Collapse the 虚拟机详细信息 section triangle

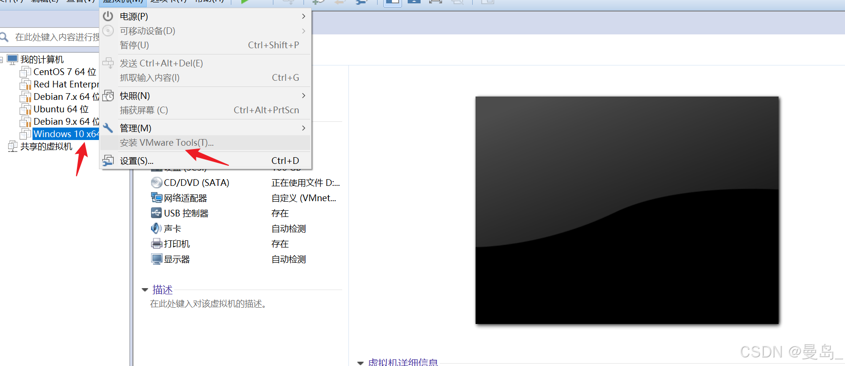coord(360,363)
